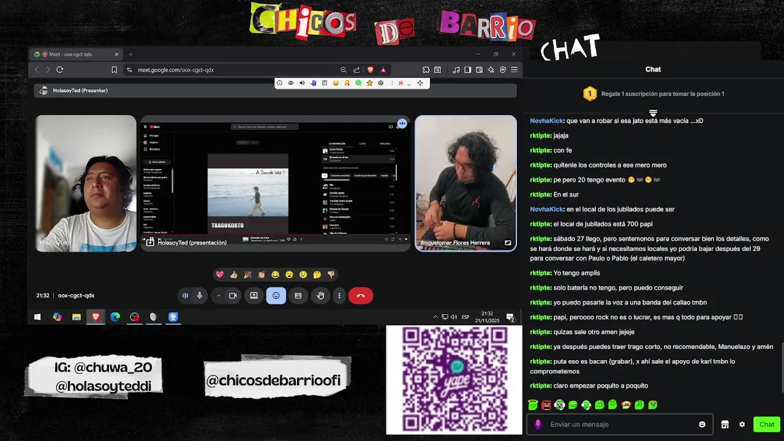This screenshot has width=784, height=441.
Task: Open the emoji picker in chat input
Action: [702, 424]
